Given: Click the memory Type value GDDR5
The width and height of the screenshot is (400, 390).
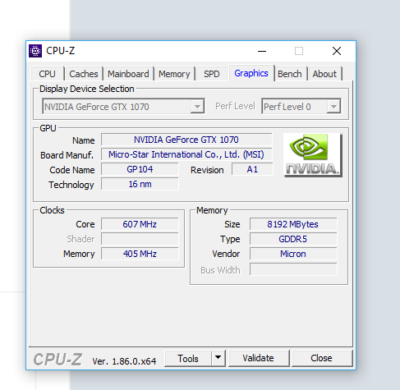Looking at the screenshot, I should pyautogui.click(x=293, y=239).
